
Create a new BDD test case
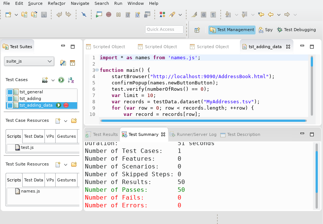tap(45, 80)
